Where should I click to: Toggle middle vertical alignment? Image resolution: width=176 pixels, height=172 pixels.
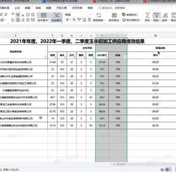pyautogui.click(x=18, y=15)
